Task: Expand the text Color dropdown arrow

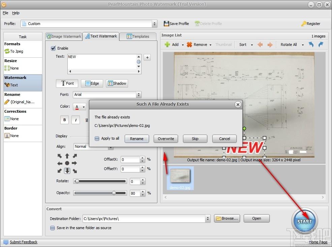Action: pyautogui.click(x=84, y=107)
